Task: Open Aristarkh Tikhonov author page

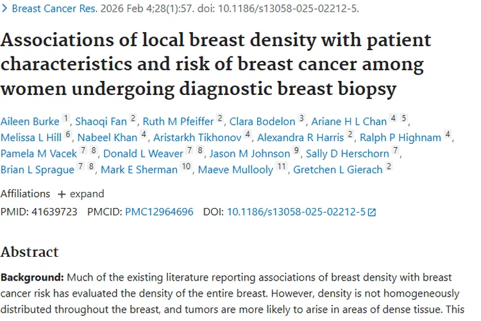Action: 195,137
